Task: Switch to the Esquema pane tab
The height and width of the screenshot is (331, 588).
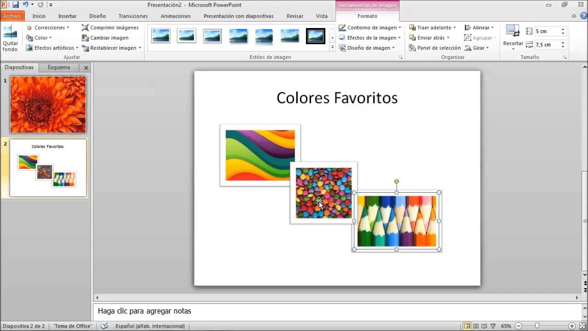Action: [x=59, y=67]
